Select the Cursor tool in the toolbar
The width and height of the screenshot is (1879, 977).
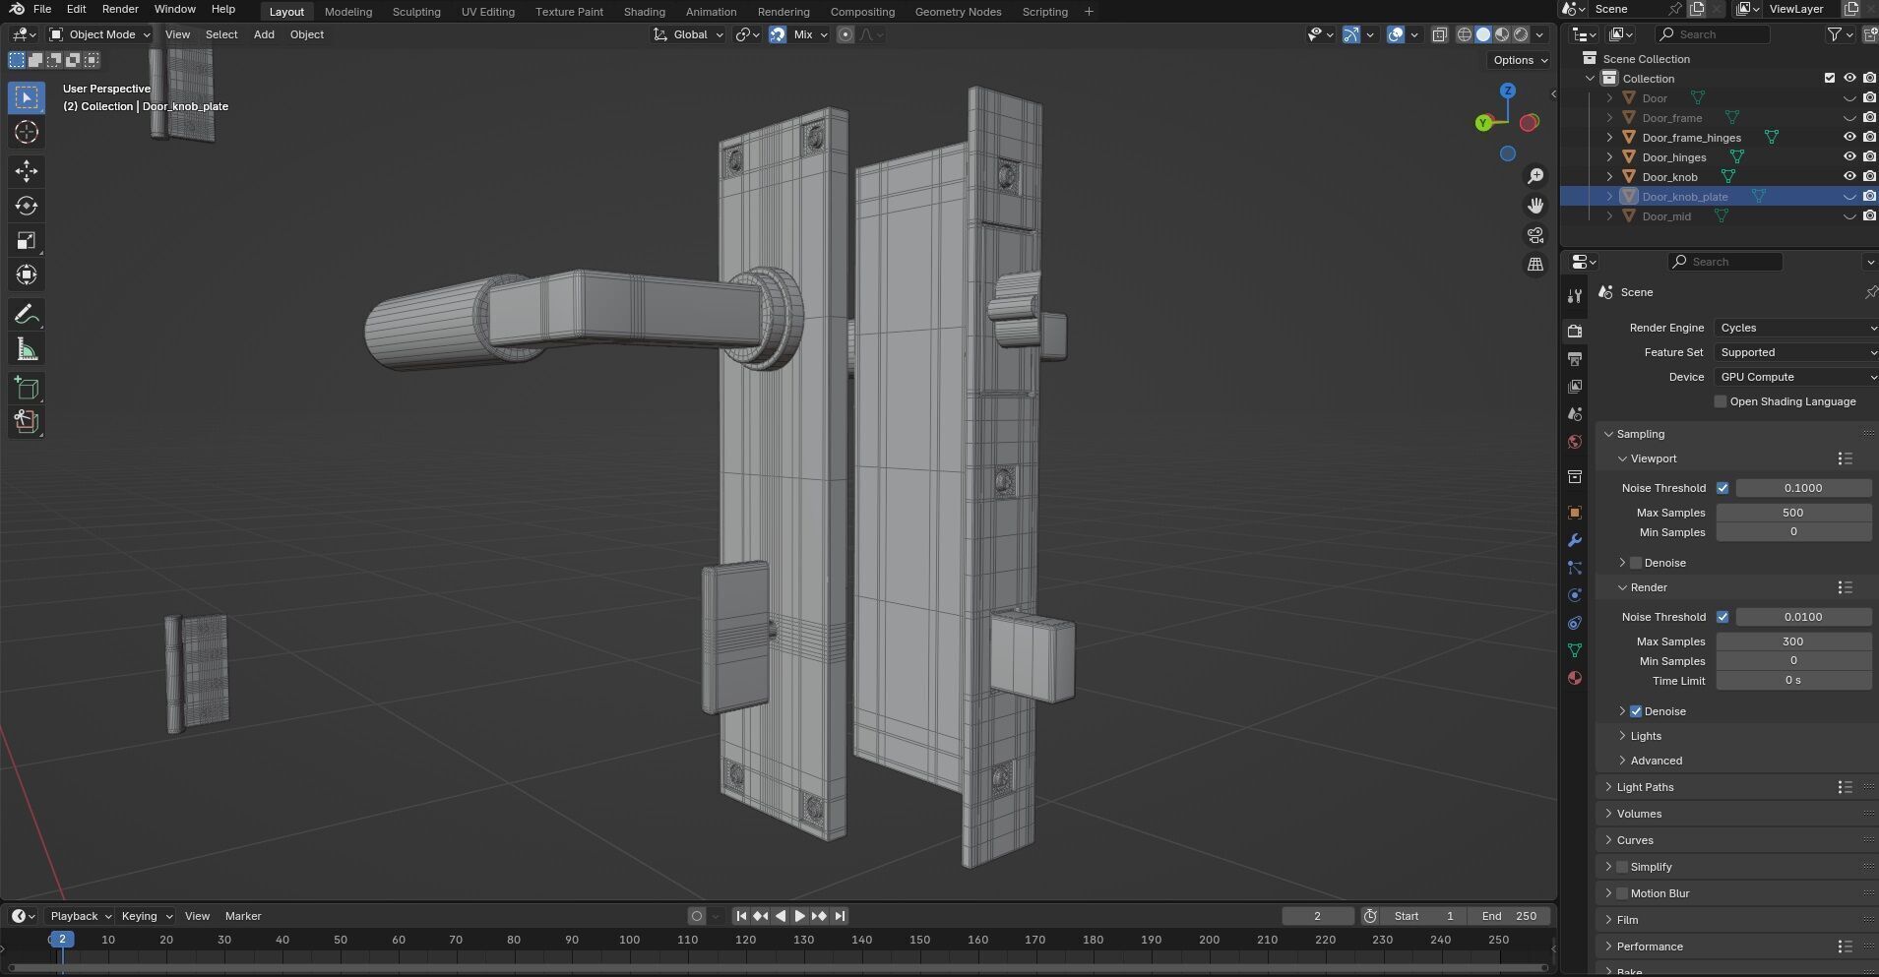[x=27, y=133]
